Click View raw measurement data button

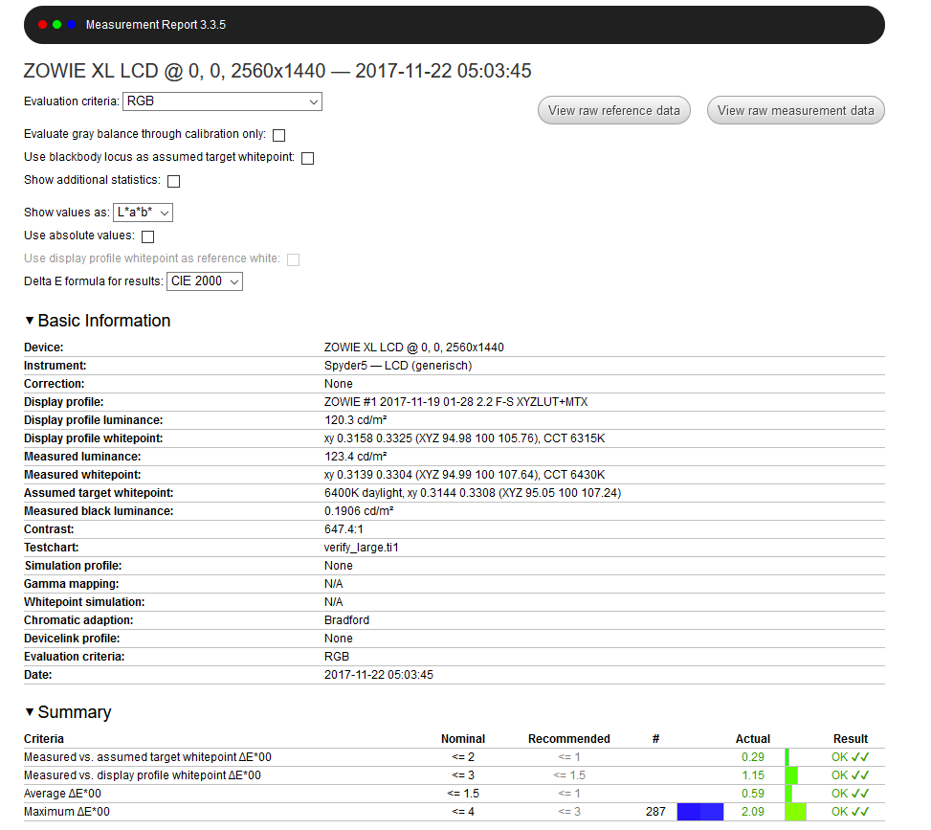tap(796, 110)
